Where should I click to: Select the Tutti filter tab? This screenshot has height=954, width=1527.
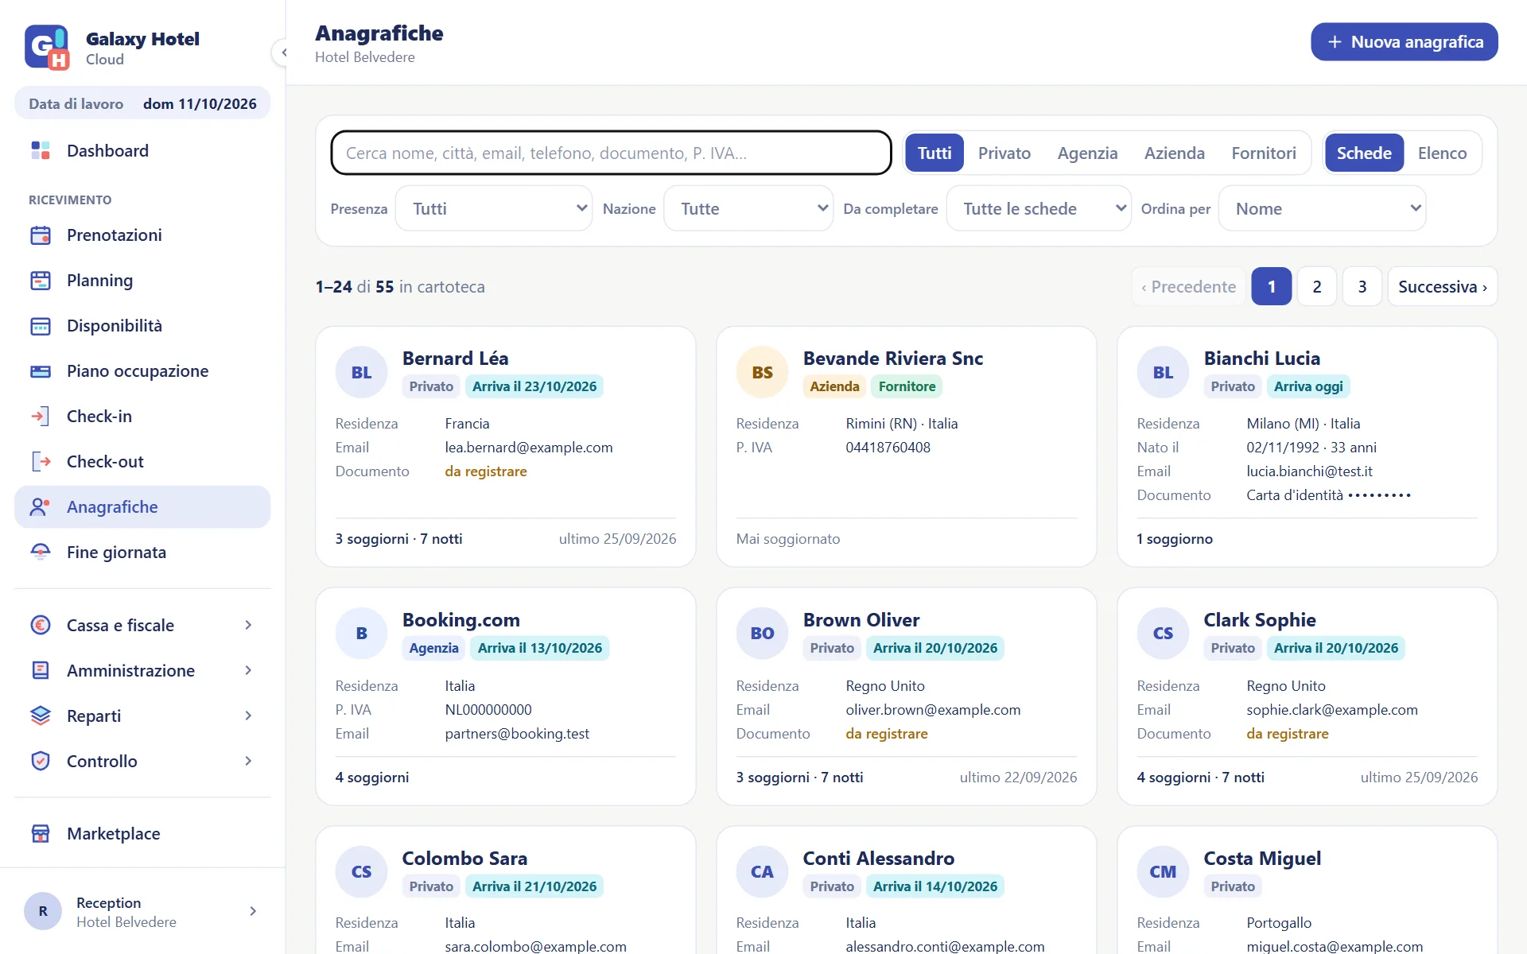[x=934, y=153]
